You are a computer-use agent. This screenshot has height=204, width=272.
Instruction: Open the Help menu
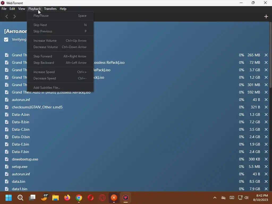coord(63,9)
